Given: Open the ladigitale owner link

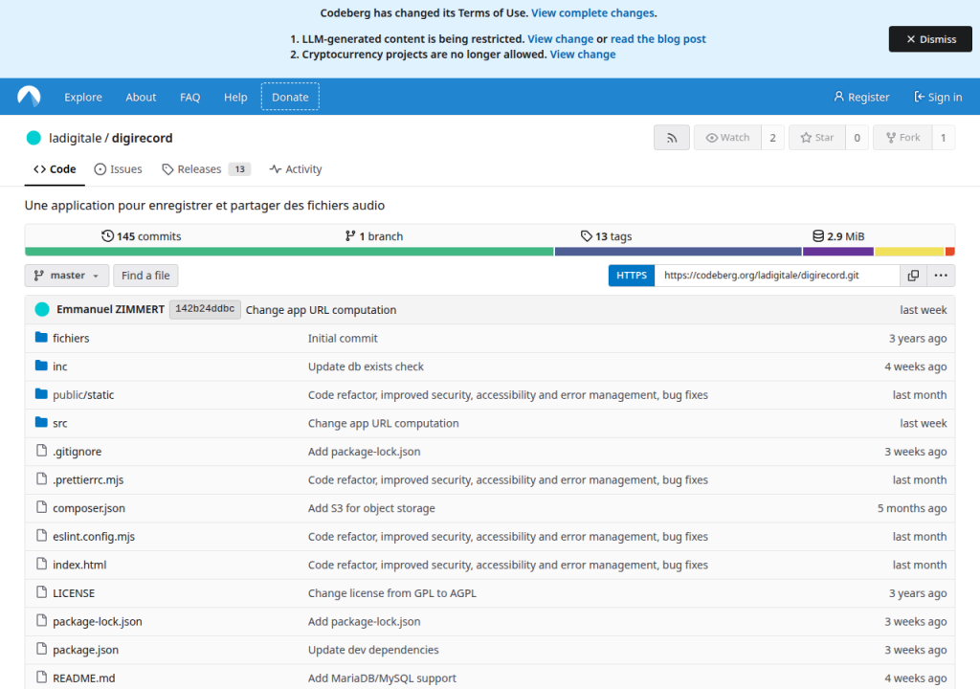Looking at the screenshot, I should (x=75, y=138).
